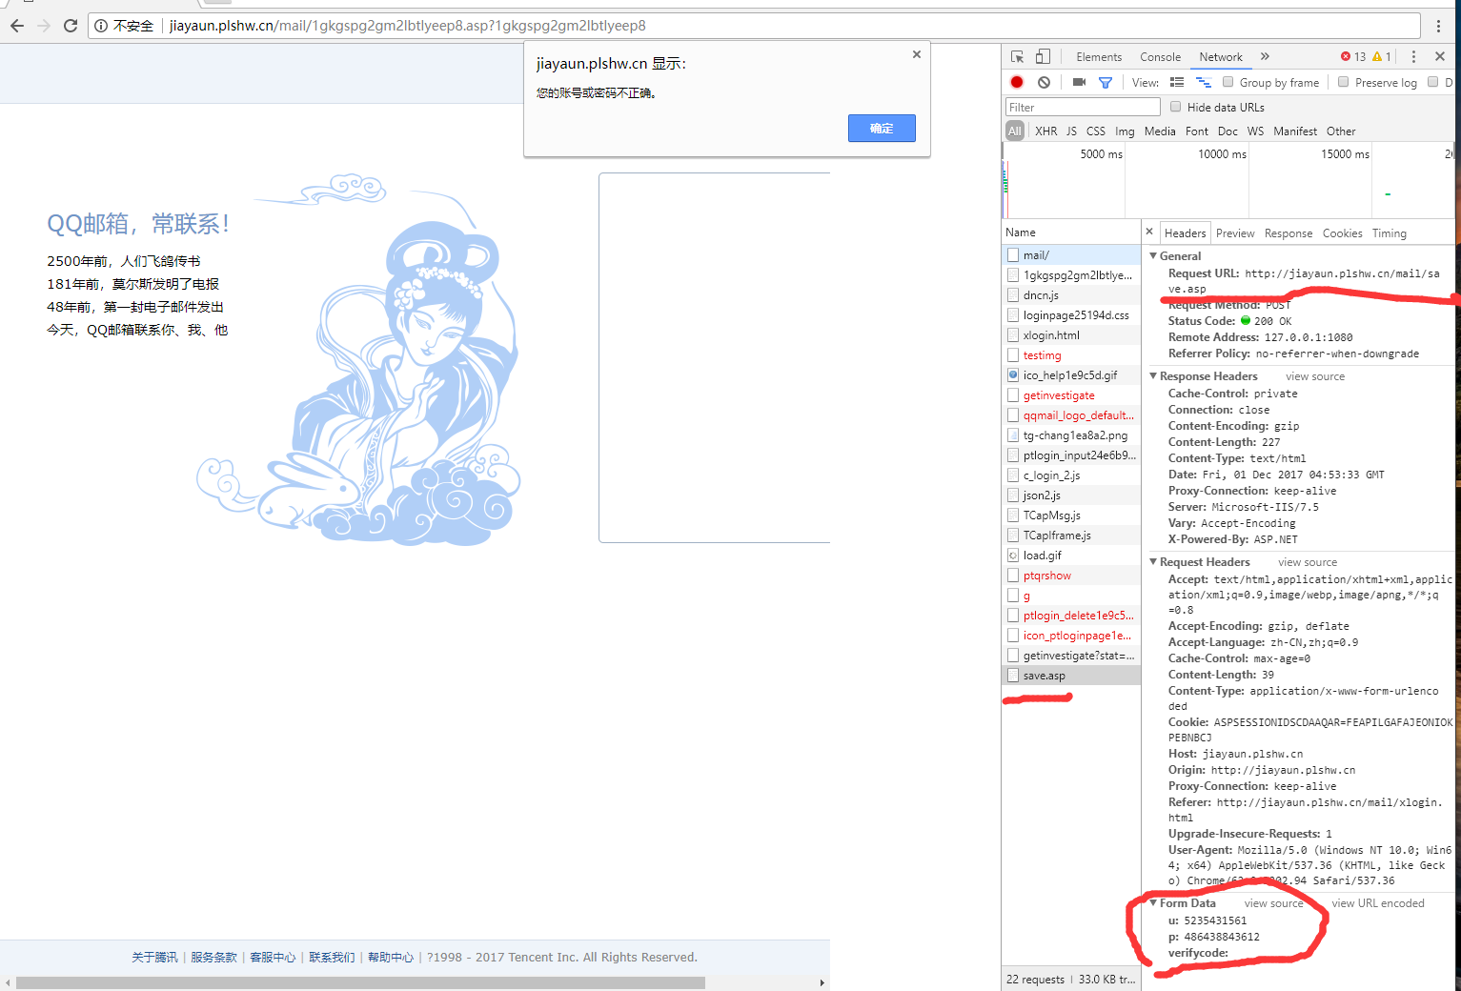Click the page horizontal scrollbar
1461x991 pixels.
click(x=360, y=982)
